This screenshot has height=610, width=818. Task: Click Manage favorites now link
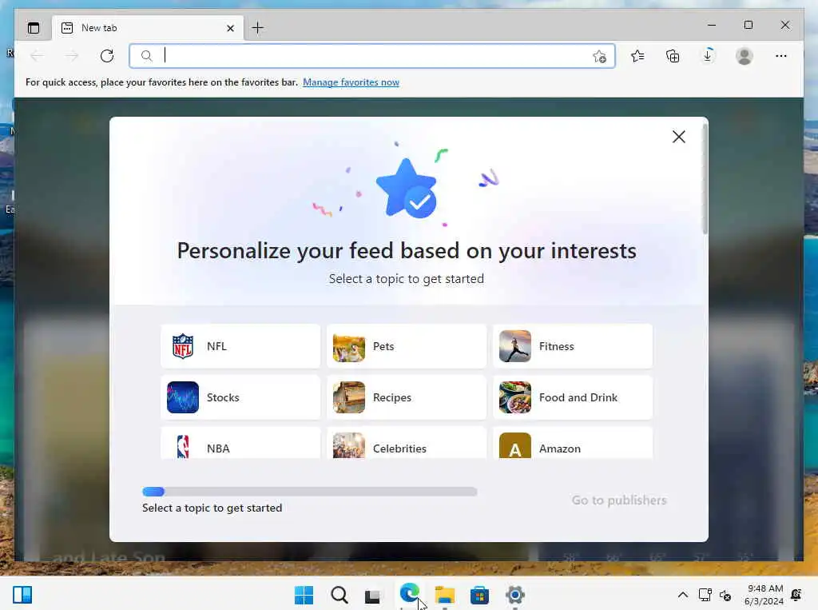coord(351,82)
